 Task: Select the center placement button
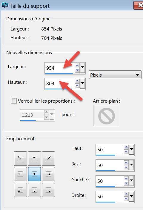coord(34,174)
